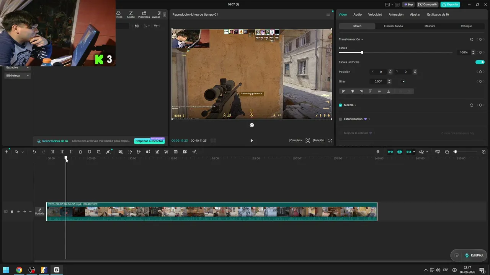Hide the video track with eye icon
Screen dimensions: 490x275
(x=18, y=212)
